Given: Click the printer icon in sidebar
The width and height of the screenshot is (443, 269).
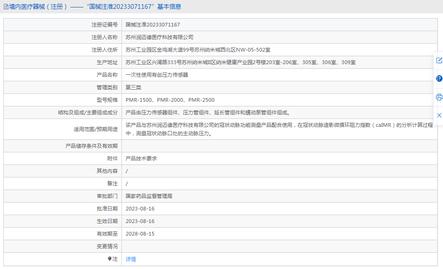Looking at the screenshot, I should pyautogui.click(x=439, y=97).
